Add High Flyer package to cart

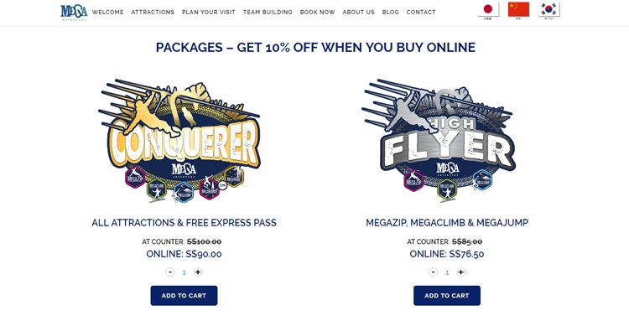447,296
